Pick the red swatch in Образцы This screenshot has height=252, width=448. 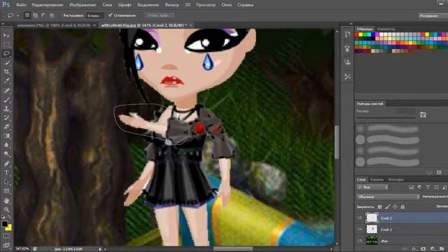[356, 34]
